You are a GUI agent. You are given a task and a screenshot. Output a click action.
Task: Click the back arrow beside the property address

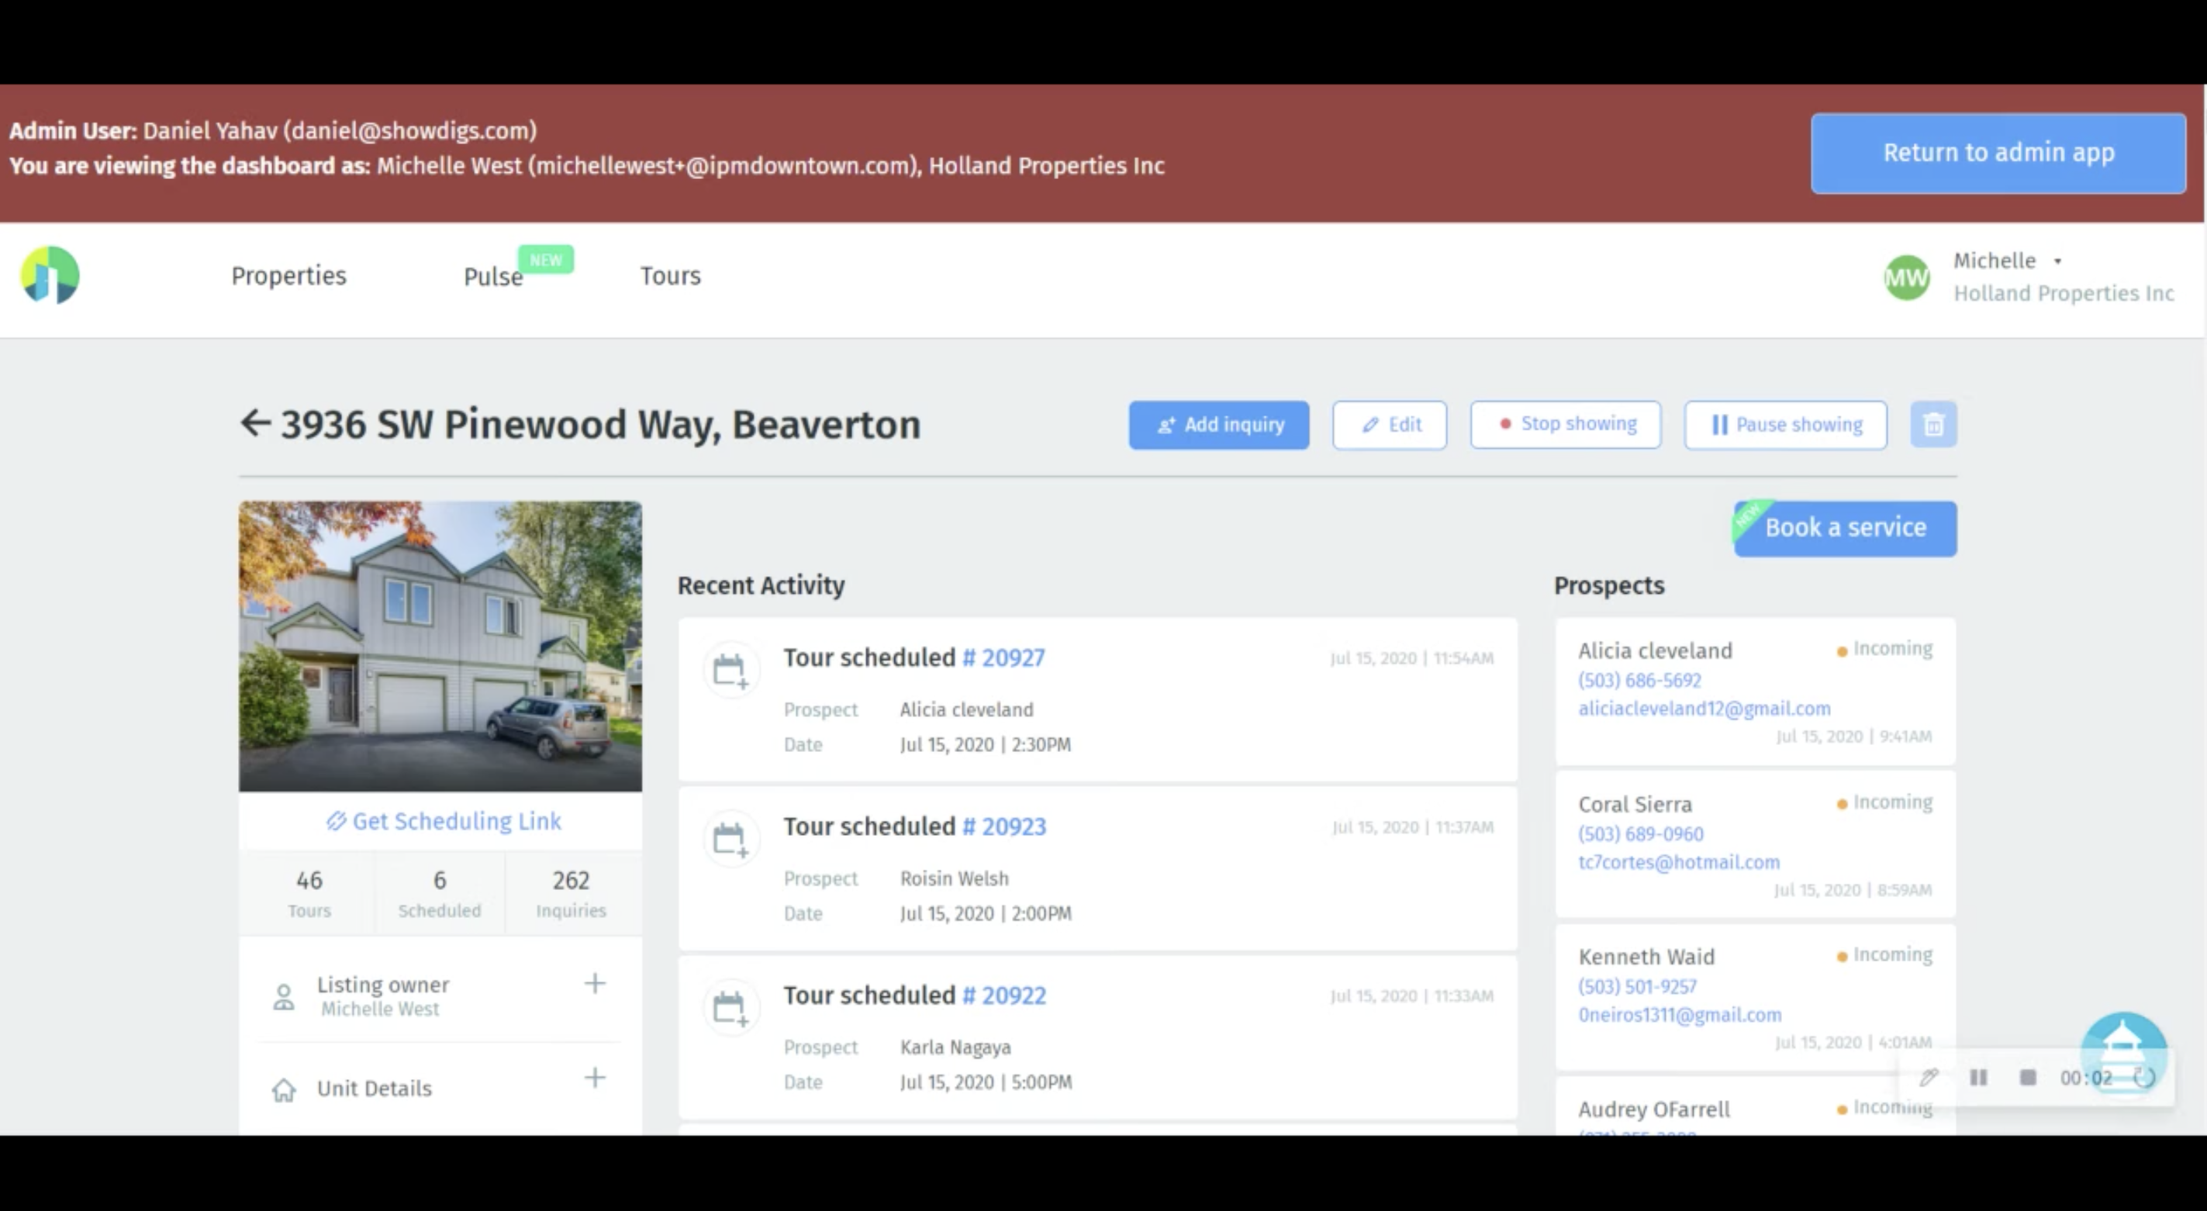coord(255,423)
